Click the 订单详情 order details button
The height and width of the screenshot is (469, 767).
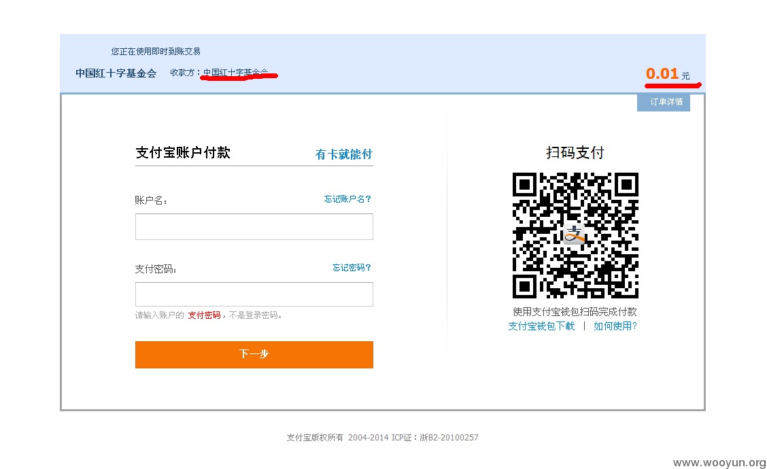click(663, 102)
